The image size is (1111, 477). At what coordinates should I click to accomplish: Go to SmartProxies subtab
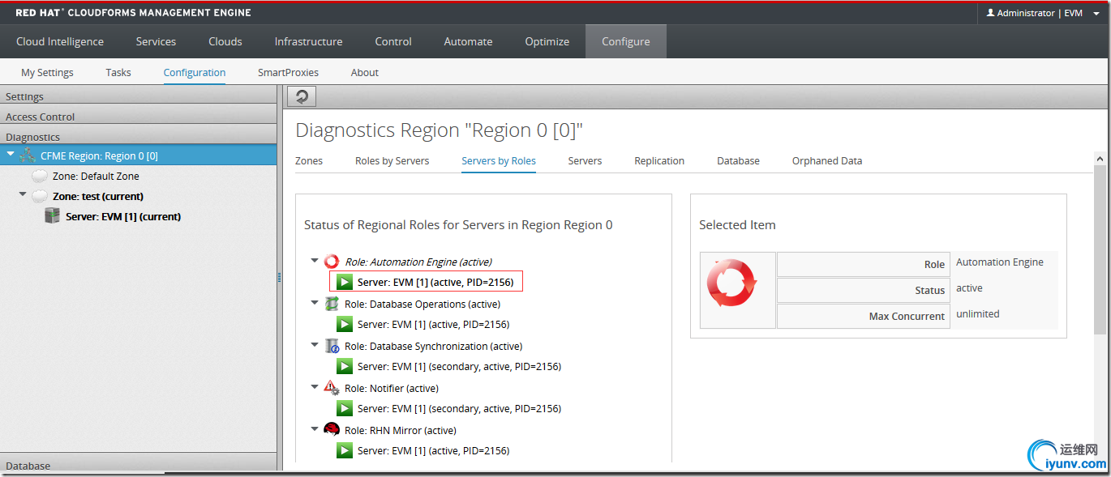pos(288,72)
